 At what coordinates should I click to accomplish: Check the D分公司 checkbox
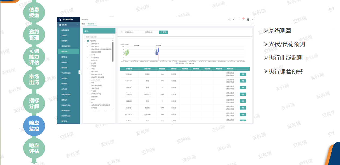[x=90, y=60]
